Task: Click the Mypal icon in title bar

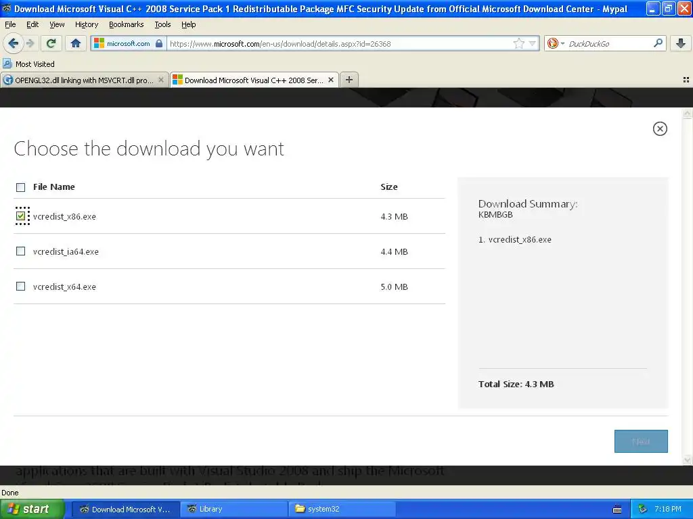Action: [7, 8]
